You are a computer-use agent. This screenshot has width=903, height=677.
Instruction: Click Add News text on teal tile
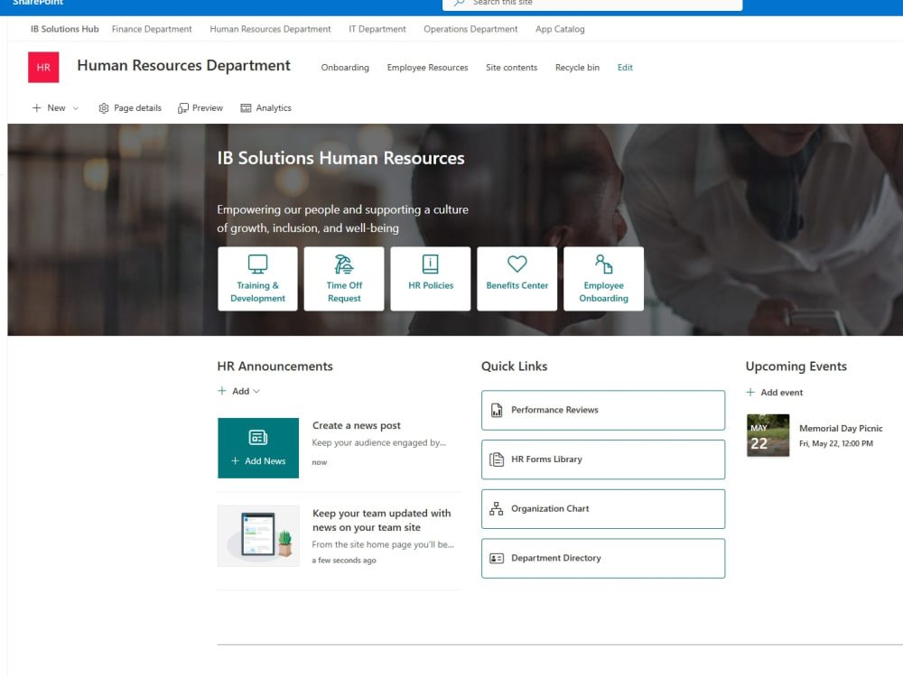(x=265, y=461)
